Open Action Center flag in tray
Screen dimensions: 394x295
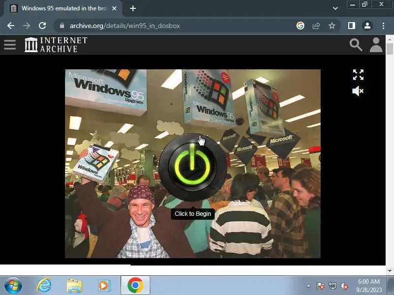click(321, 286)
